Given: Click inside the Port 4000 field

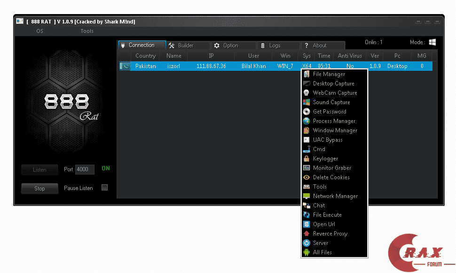Looking at the screenshot, I should 85,169.
